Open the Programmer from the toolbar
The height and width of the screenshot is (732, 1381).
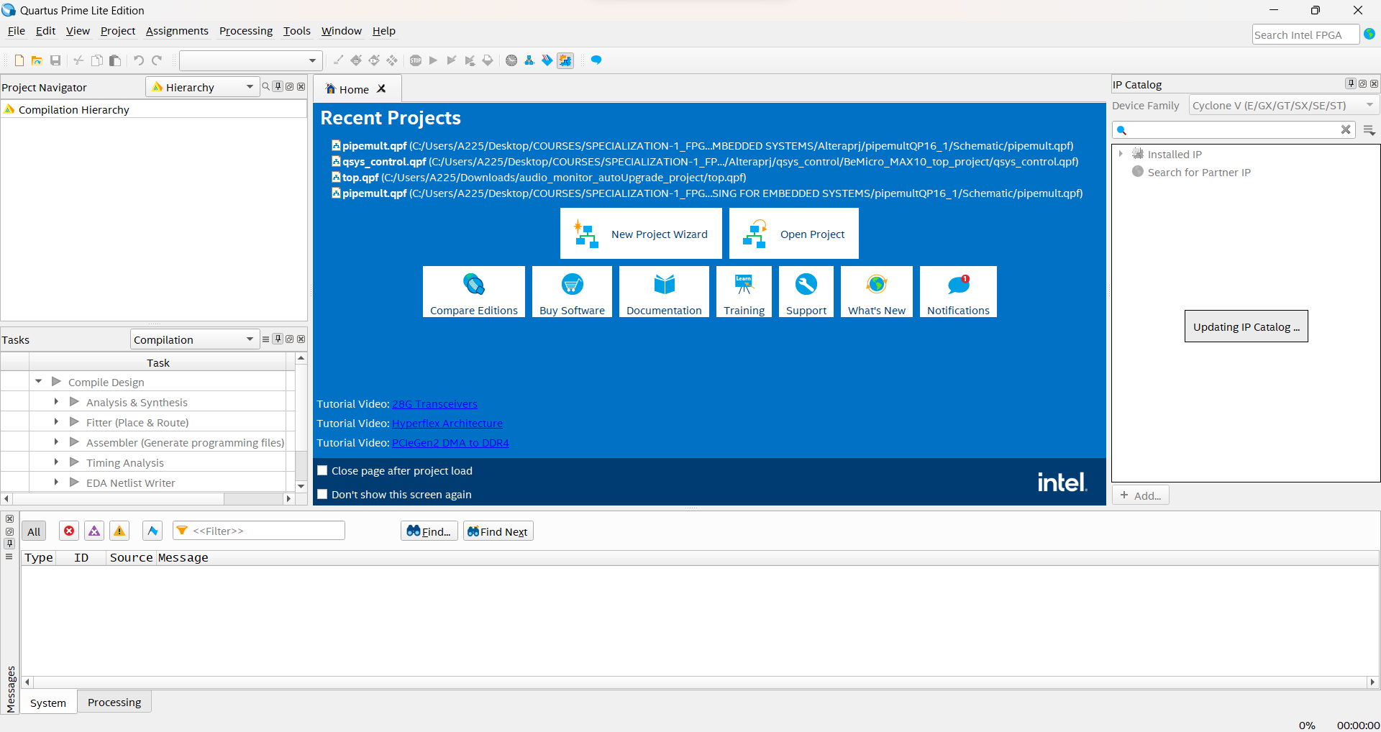[547, 60]
